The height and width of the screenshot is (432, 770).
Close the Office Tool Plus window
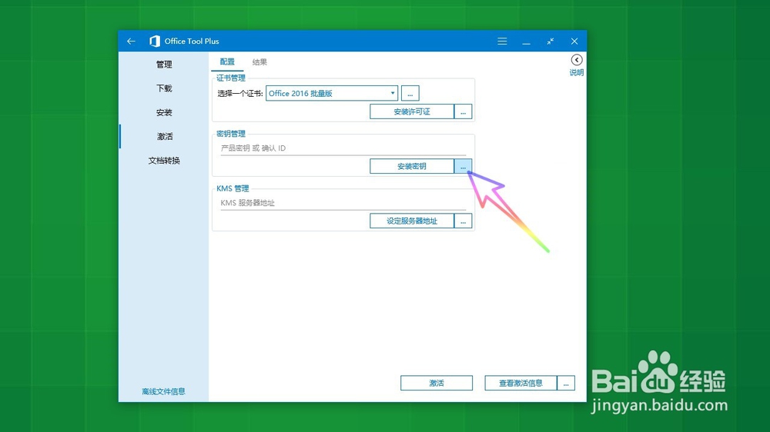pyautogui.click(x=574, y=42)
